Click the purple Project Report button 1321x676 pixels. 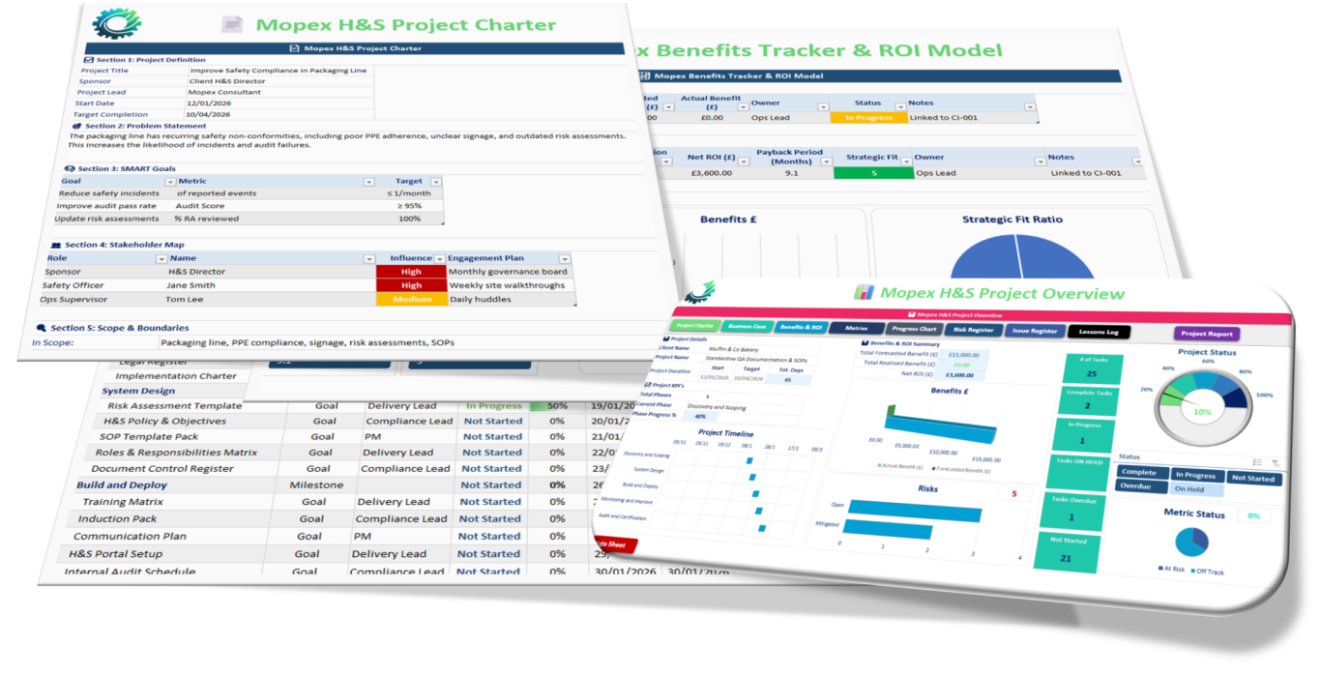[x=1207, y=335]
